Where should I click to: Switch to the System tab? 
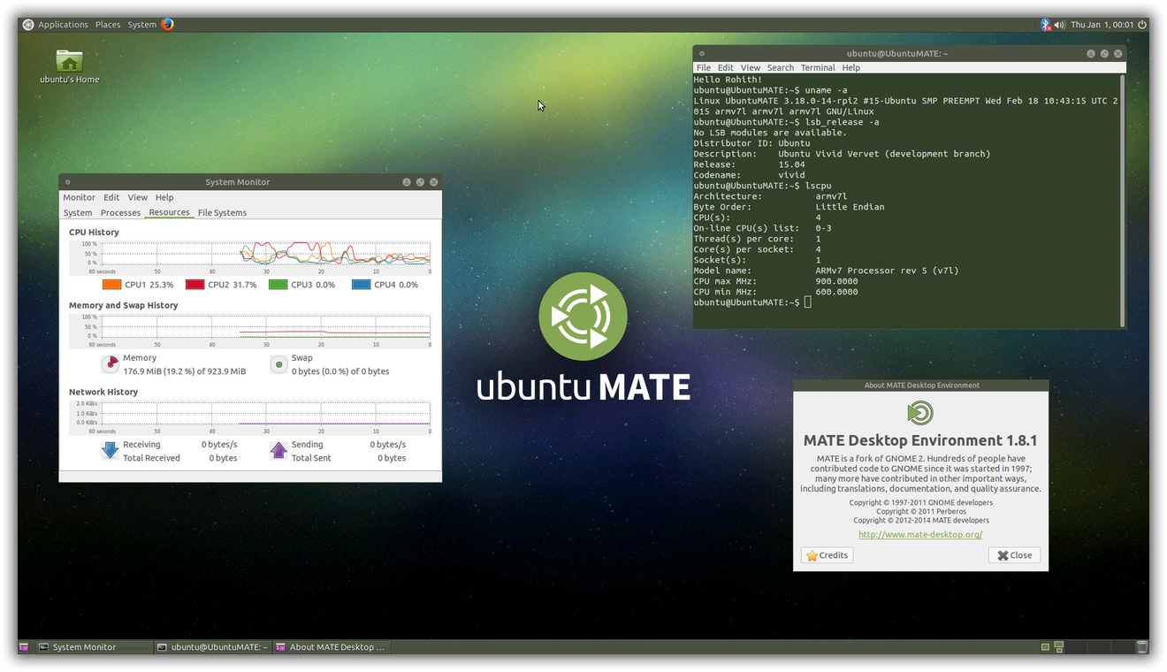[78, 212]
